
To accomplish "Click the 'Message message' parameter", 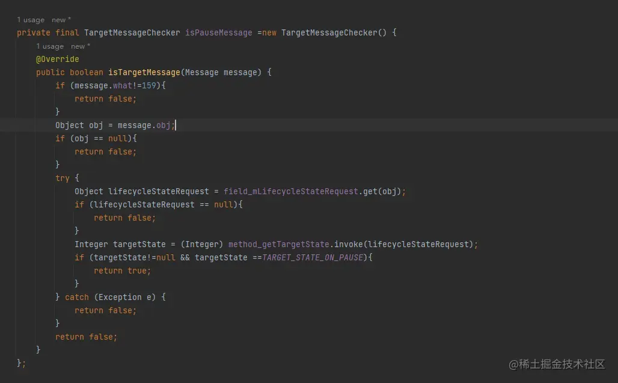I will pyautogui.click(x=221, y=73).
